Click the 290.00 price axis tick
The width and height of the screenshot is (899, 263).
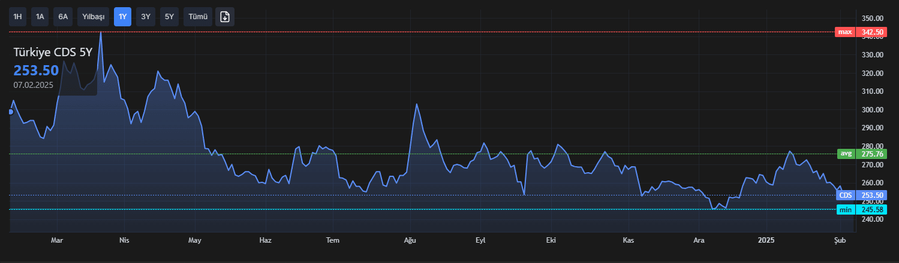(x=873, y=128)
